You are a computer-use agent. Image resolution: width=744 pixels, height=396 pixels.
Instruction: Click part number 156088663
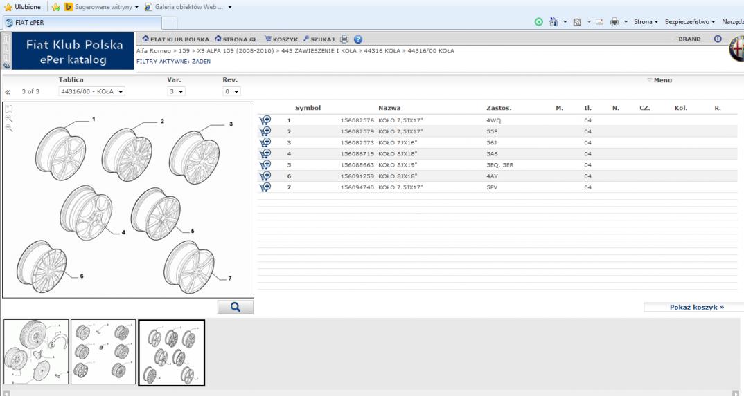pos(357,165)
